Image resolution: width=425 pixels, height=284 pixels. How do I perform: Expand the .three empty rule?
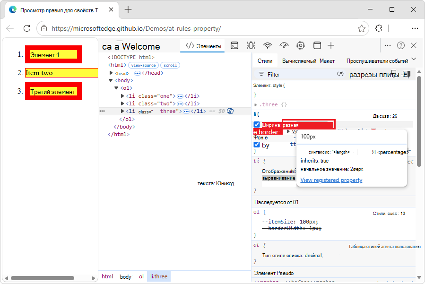pos(256,104)
